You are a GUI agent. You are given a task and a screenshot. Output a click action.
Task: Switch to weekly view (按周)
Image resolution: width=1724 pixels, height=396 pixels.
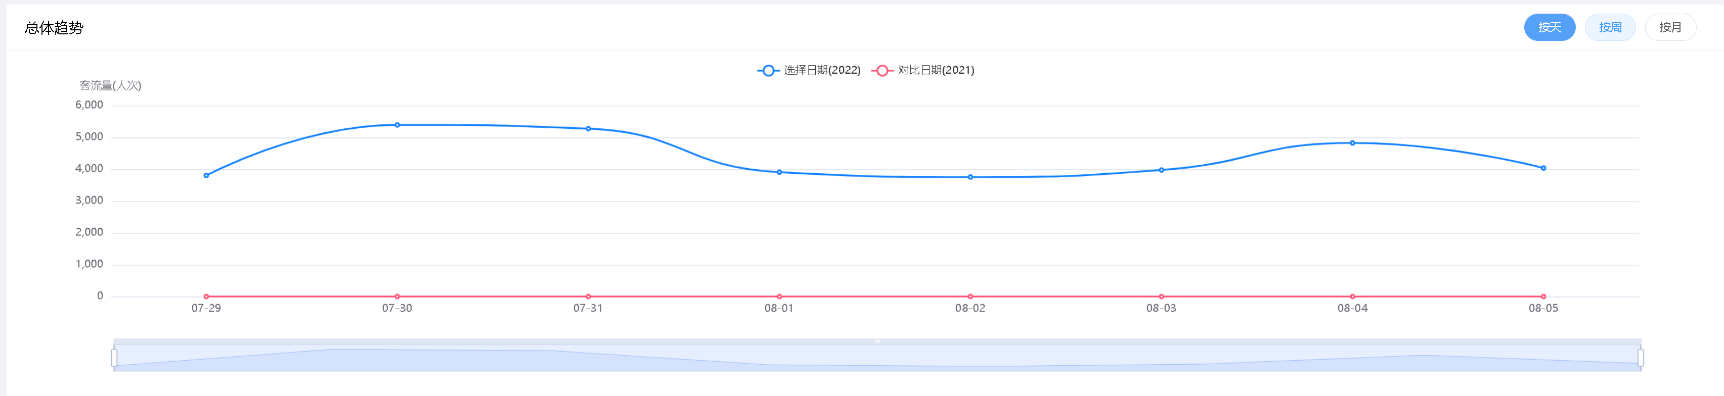click(x=1610, y=27)
